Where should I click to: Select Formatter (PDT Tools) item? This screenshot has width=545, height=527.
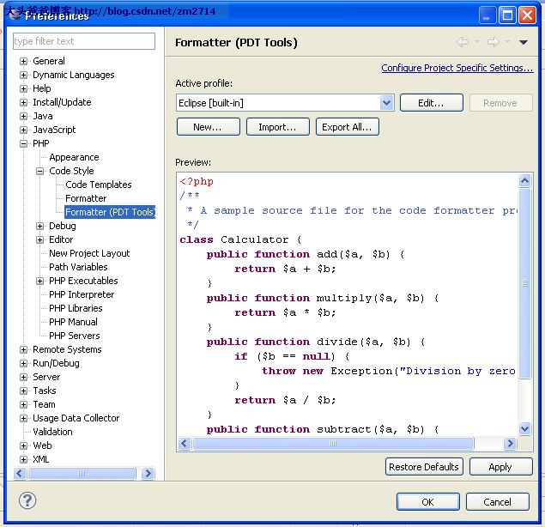tap(110, 212)
